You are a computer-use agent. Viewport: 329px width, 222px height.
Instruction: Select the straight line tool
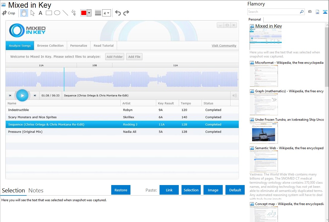[65, 13]
